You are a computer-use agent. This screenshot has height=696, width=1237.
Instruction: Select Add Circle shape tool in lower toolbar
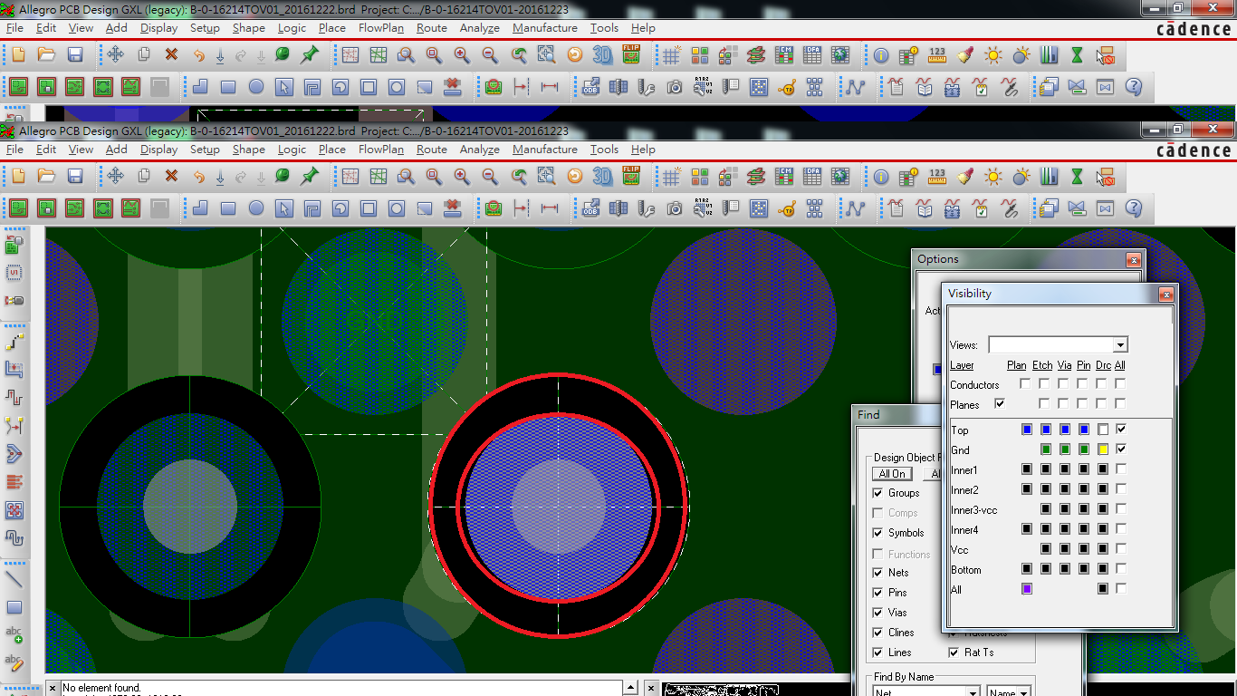256,209
